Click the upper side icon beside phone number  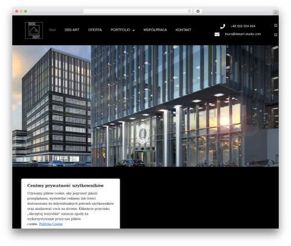(275, 26)
